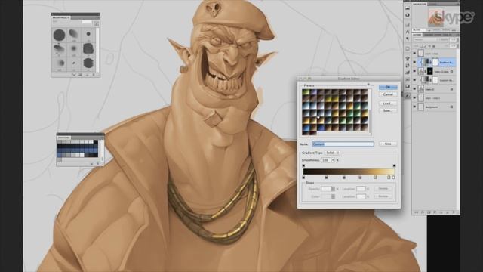Hide the Background layer
This screenshot has height=272, width=483.
point(414,107)
